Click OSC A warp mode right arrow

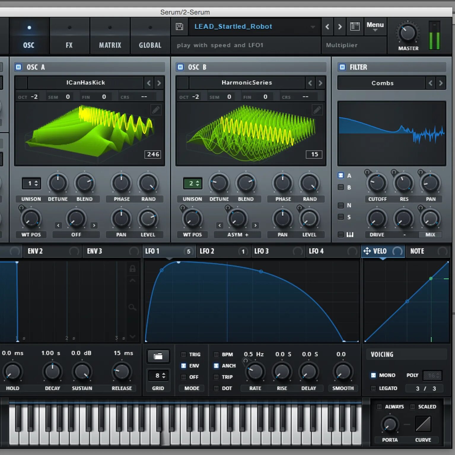pyautogui.click(x=94, y=225)
